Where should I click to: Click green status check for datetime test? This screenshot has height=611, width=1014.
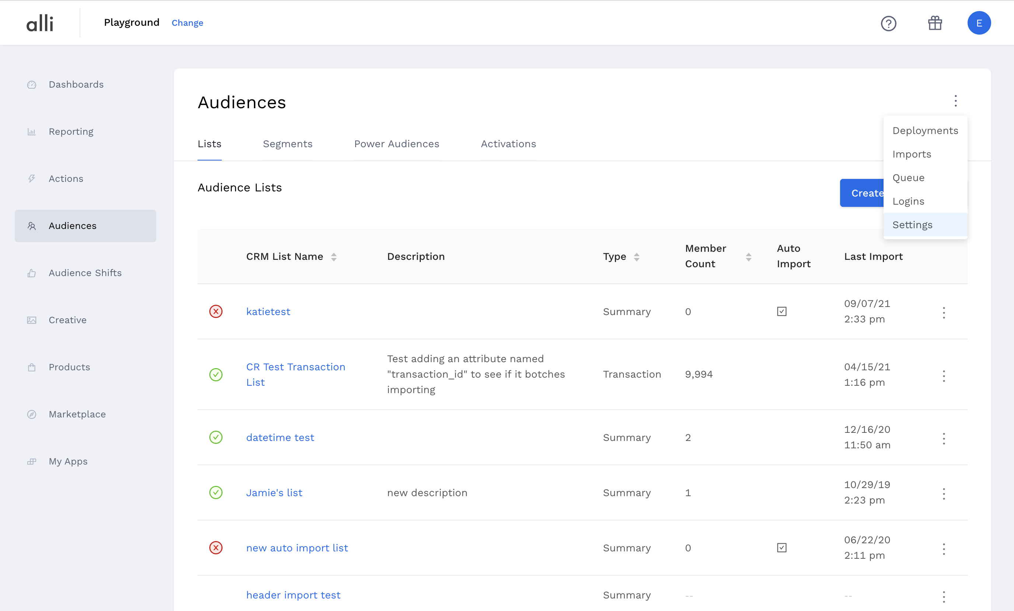216,438
